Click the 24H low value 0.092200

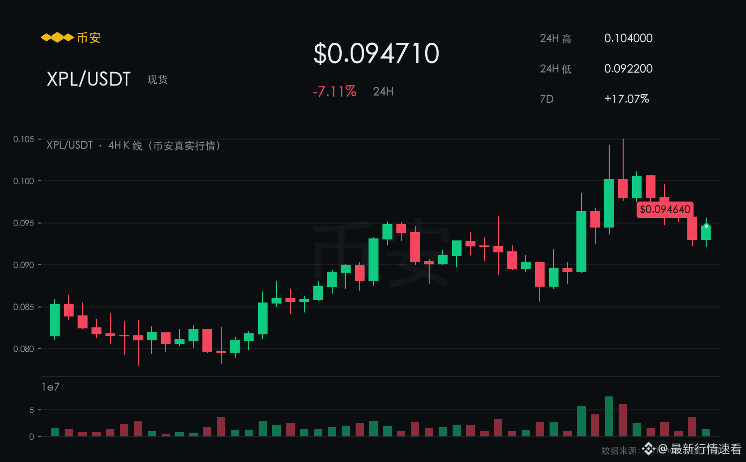[x=628, y=69]
